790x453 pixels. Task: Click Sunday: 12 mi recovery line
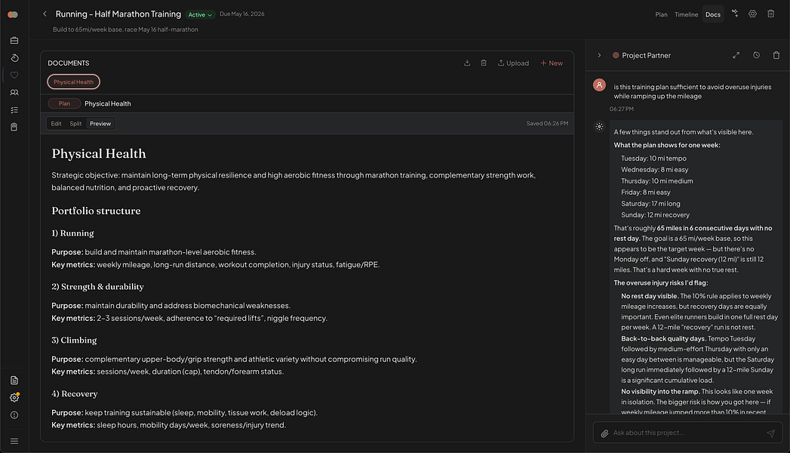coord(655,214)
